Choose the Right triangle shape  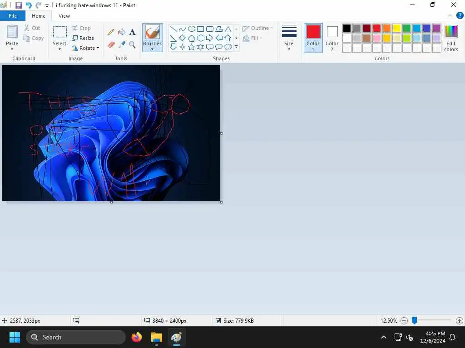tap(173, 38)
